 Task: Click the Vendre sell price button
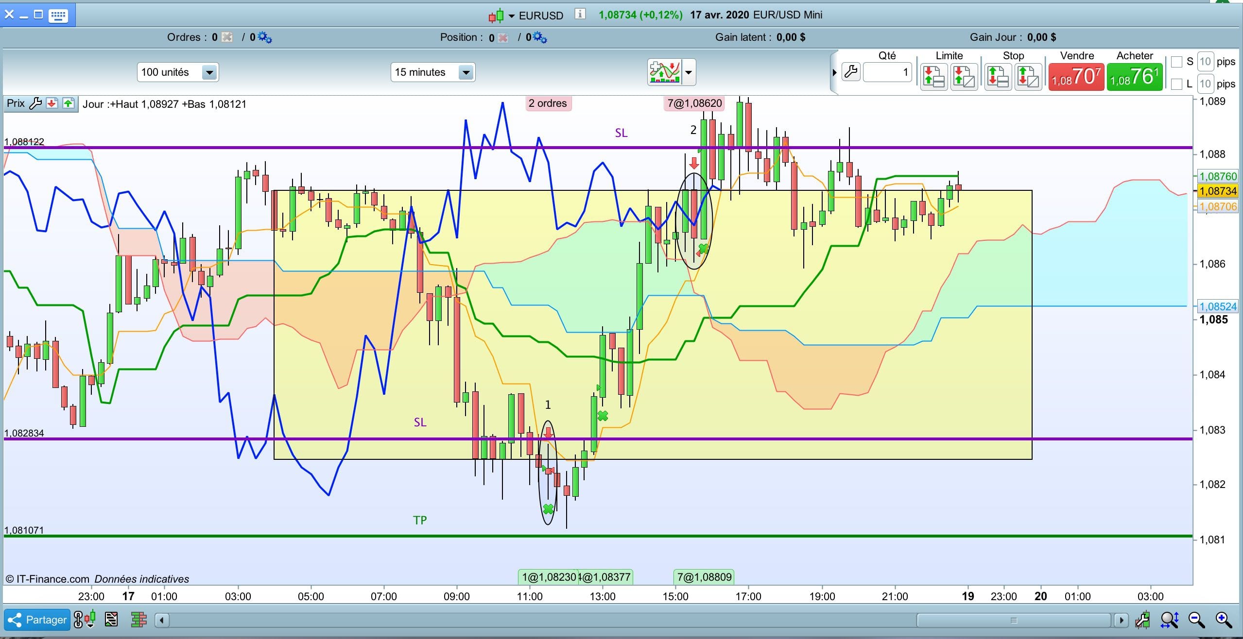tap(1076, 77)
